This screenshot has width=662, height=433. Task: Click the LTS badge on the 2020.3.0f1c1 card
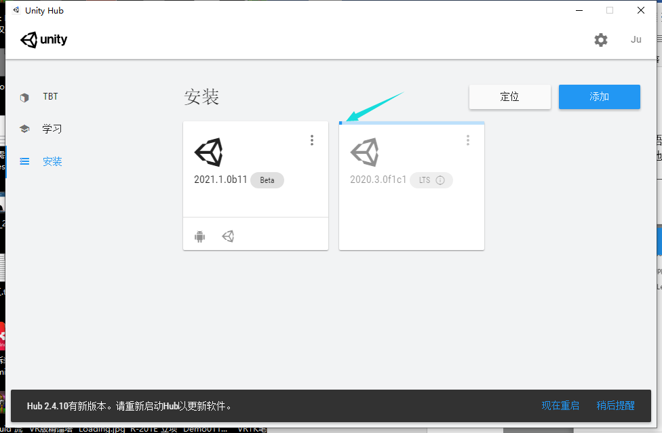pos(425,180)
